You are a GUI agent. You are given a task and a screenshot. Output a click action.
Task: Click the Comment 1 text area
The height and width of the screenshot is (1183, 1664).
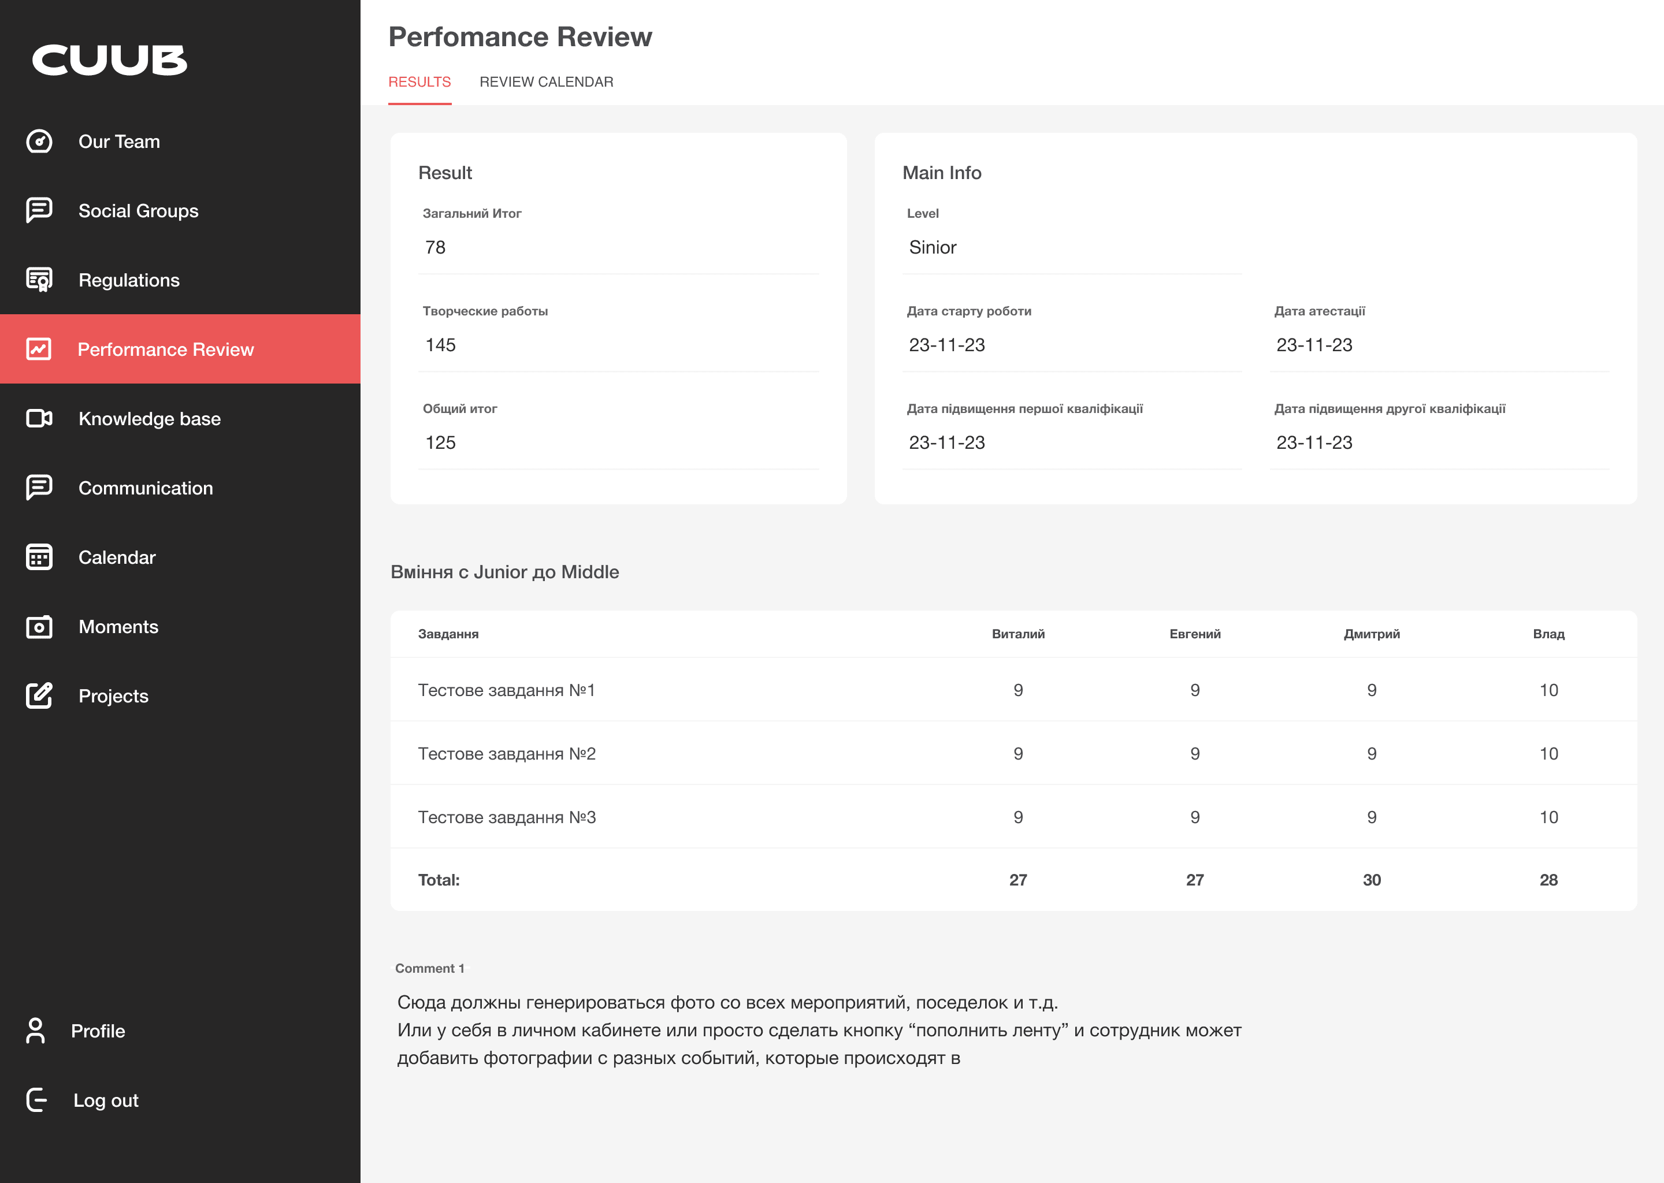pyautogui.click(x=819, y=1030)
